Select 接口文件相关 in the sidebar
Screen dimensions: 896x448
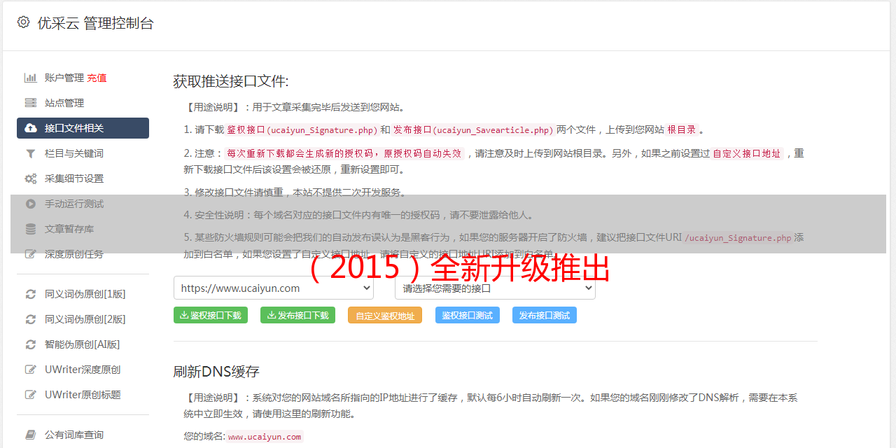click(x=83, y=128)
